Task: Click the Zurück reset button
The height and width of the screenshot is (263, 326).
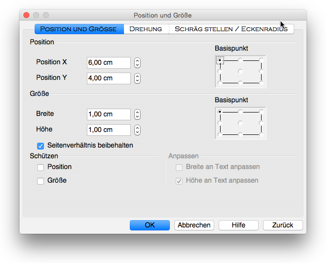Action: point(283,225)
